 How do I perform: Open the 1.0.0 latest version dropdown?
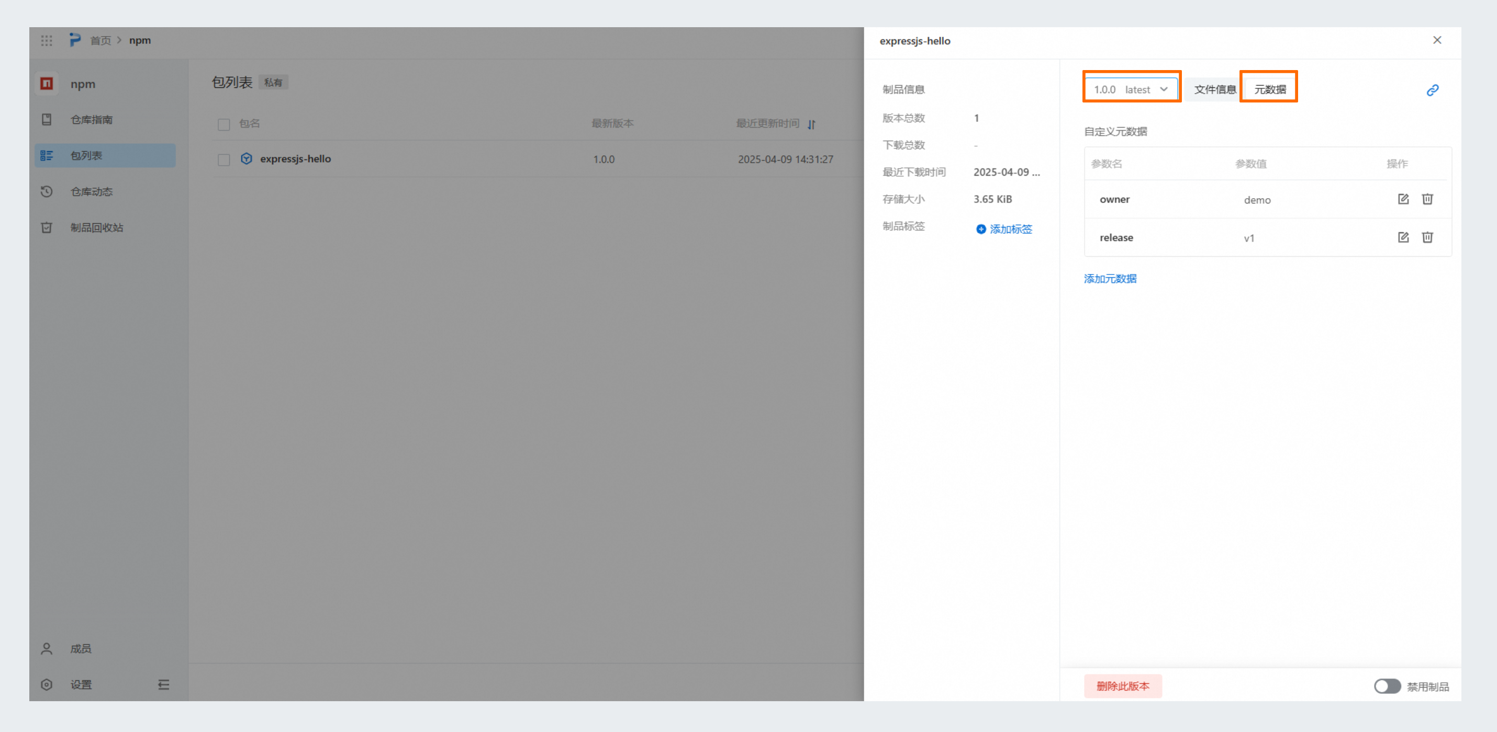tap(1131, 89)
